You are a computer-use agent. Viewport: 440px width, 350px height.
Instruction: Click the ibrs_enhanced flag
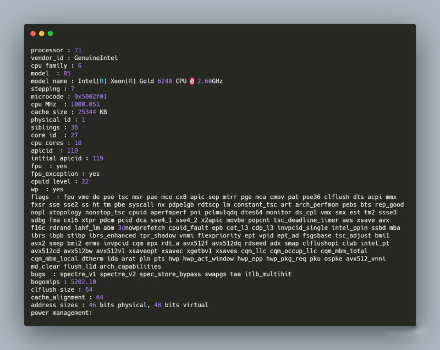point(113,236)
